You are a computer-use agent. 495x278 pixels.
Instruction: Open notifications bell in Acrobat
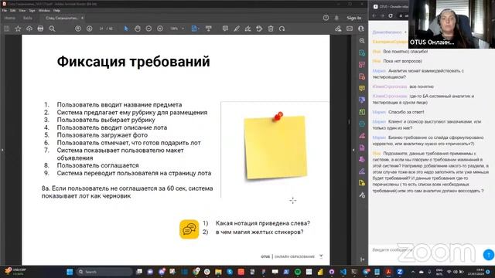pyautogui.click(x=336, y=18)
